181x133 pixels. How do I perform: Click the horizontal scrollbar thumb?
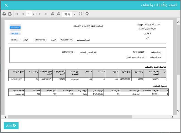tap(70, 117)
